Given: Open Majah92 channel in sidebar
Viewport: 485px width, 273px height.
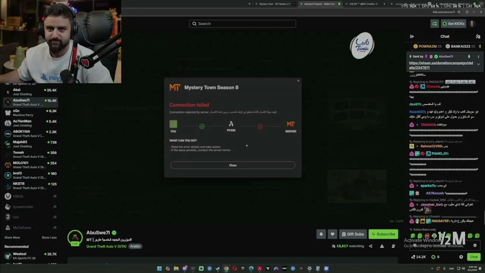Looking at the screenshot, I should 30,144.
